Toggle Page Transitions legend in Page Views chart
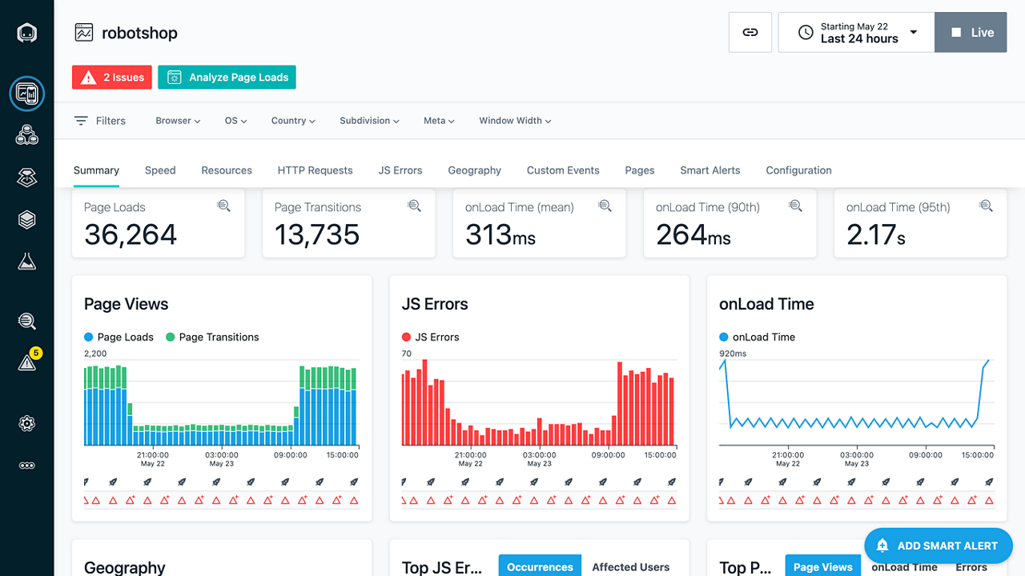1025x576 pixels. tap(211, 337)
